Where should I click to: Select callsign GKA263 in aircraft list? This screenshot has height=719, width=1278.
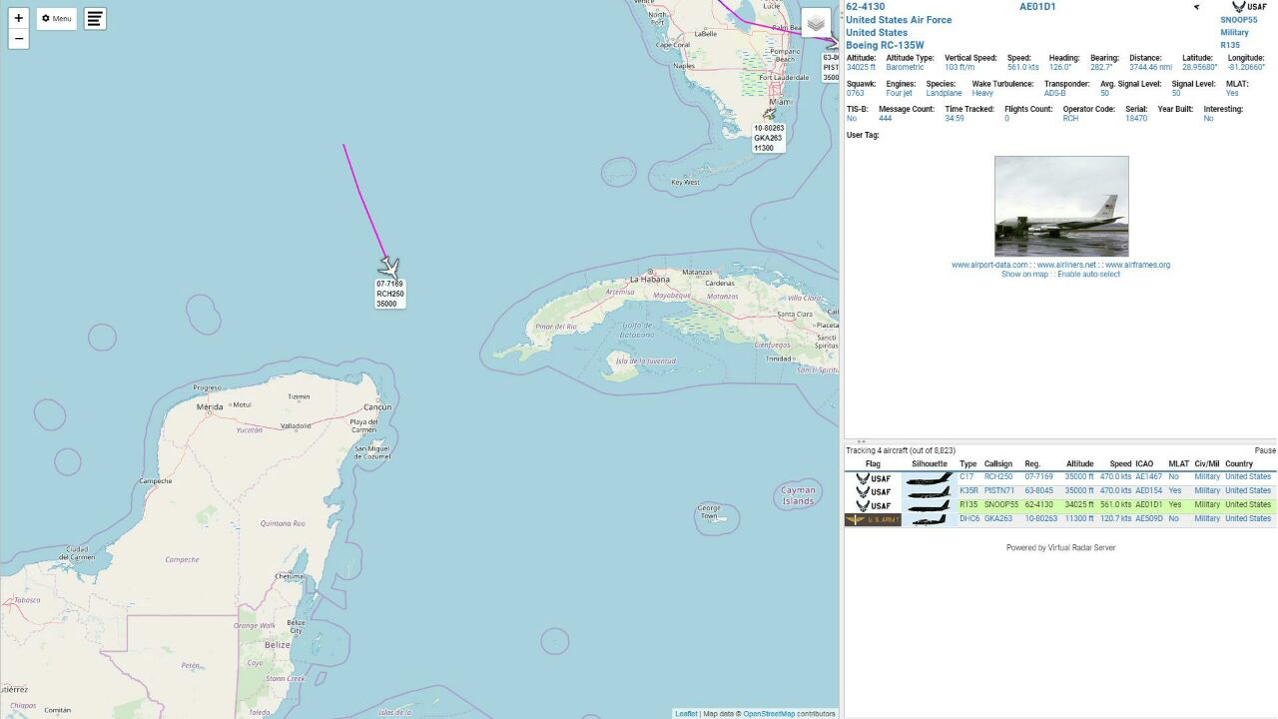[998, 519]
